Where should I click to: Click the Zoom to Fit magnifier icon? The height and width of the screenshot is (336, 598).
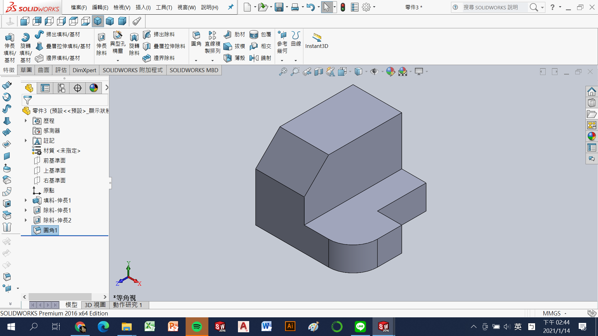(283, 72)
